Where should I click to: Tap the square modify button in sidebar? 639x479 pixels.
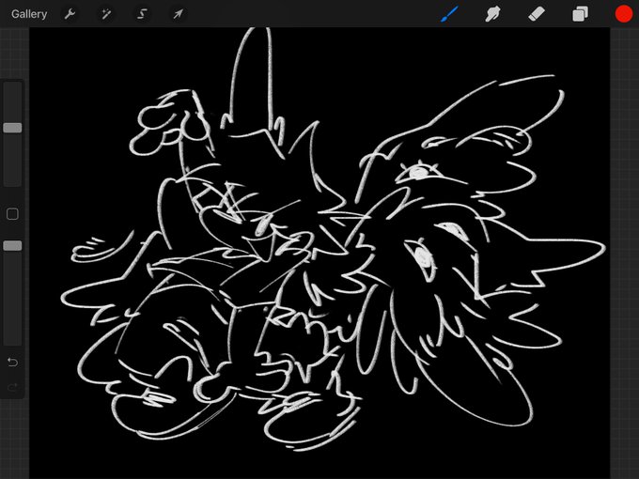click(x=12, y=214)
